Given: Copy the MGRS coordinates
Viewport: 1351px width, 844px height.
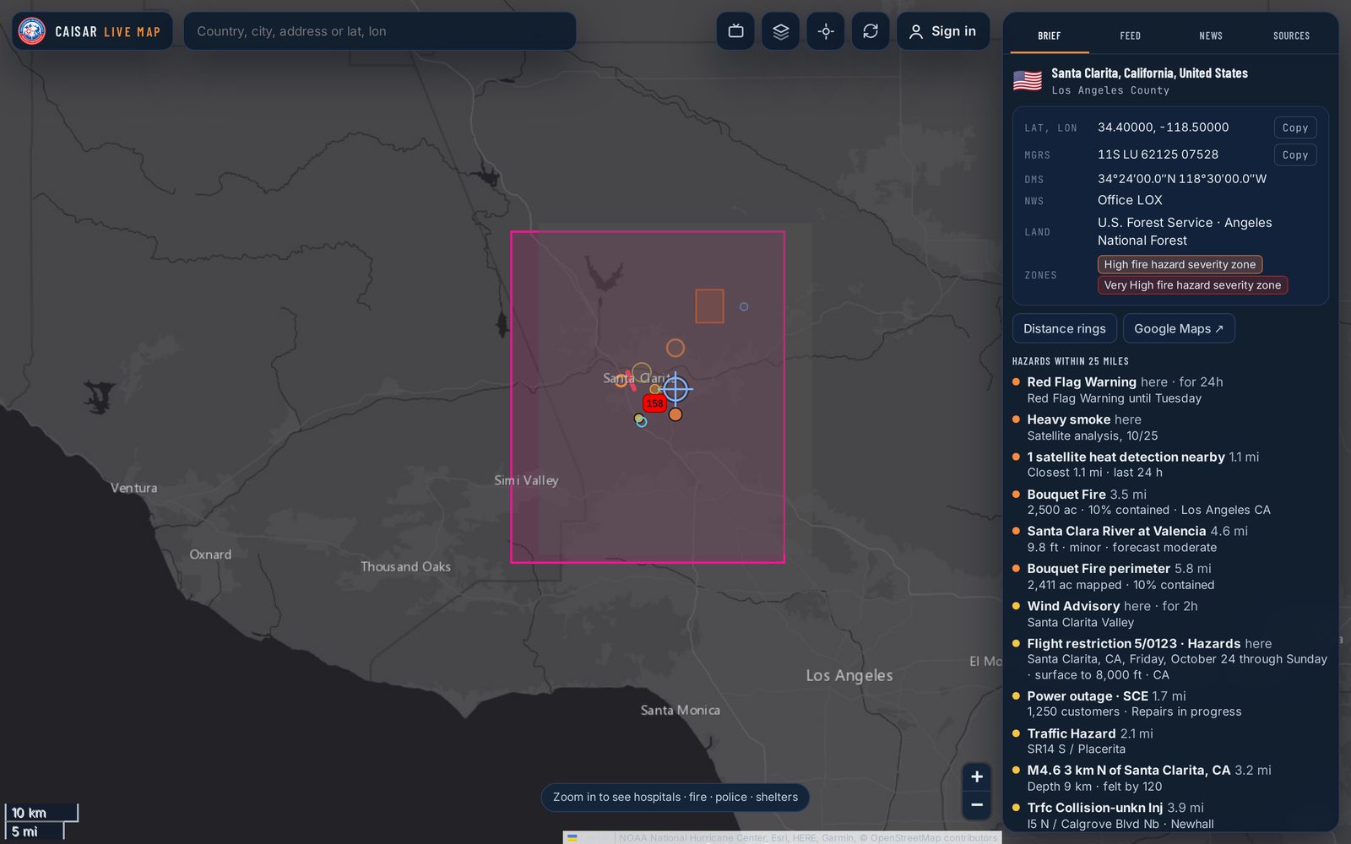Looking at the screenshot, I should 1295,154.
